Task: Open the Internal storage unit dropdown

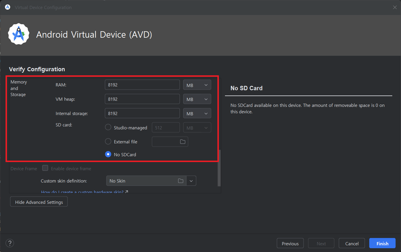Action: coord(197,114)
